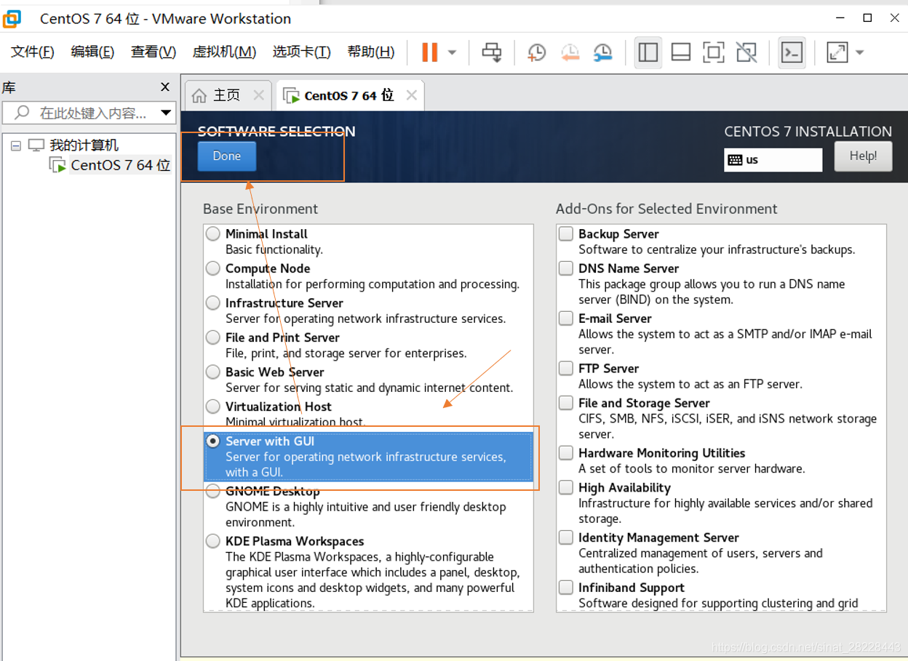The height and width of the screenshot is (661, 908).
Task: Open the 选项卡(T) menu
Action: [x=301, y=52]
